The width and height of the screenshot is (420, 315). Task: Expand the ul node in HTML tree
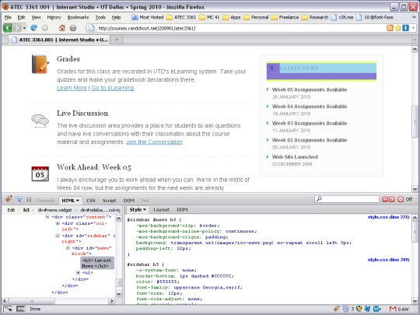click(78, 273)
